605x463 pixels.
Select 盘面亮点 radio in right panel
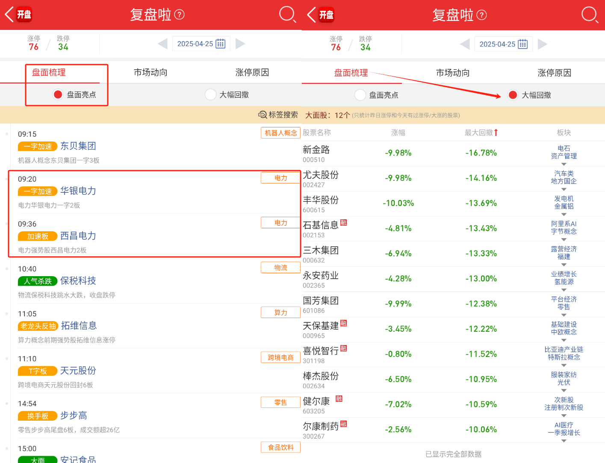(360, 95)
